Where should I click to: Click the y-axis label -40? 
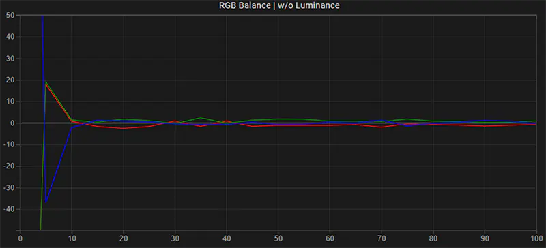point(9,209)
